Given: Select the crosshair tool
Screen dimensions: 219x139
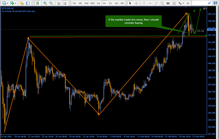Looking at the screenshot, I should (x=136, y=3).
